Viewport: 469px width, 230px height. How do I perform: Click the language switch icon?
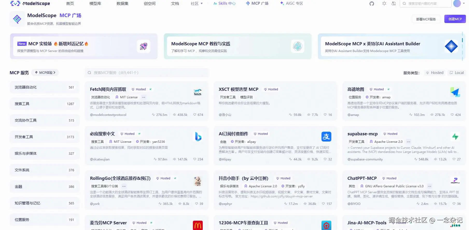394,4
